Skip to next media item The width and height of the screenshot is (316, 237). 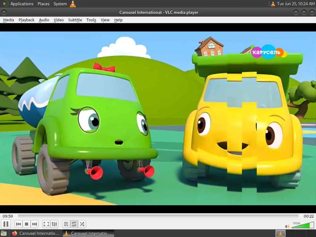pos(35,224)
